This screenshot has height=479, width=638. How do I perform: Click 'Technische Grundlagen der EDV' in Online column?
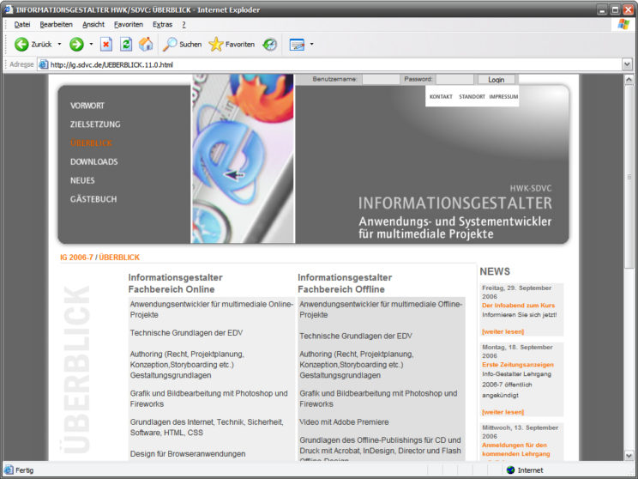pos(186,333)
